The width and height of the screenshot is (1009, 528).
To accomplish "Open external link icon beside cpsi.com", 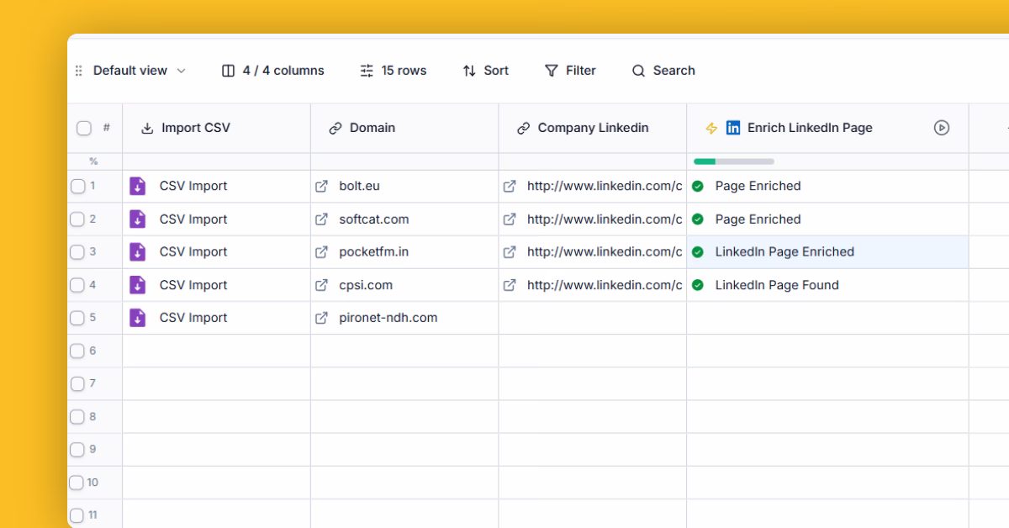I will (321, 285).
